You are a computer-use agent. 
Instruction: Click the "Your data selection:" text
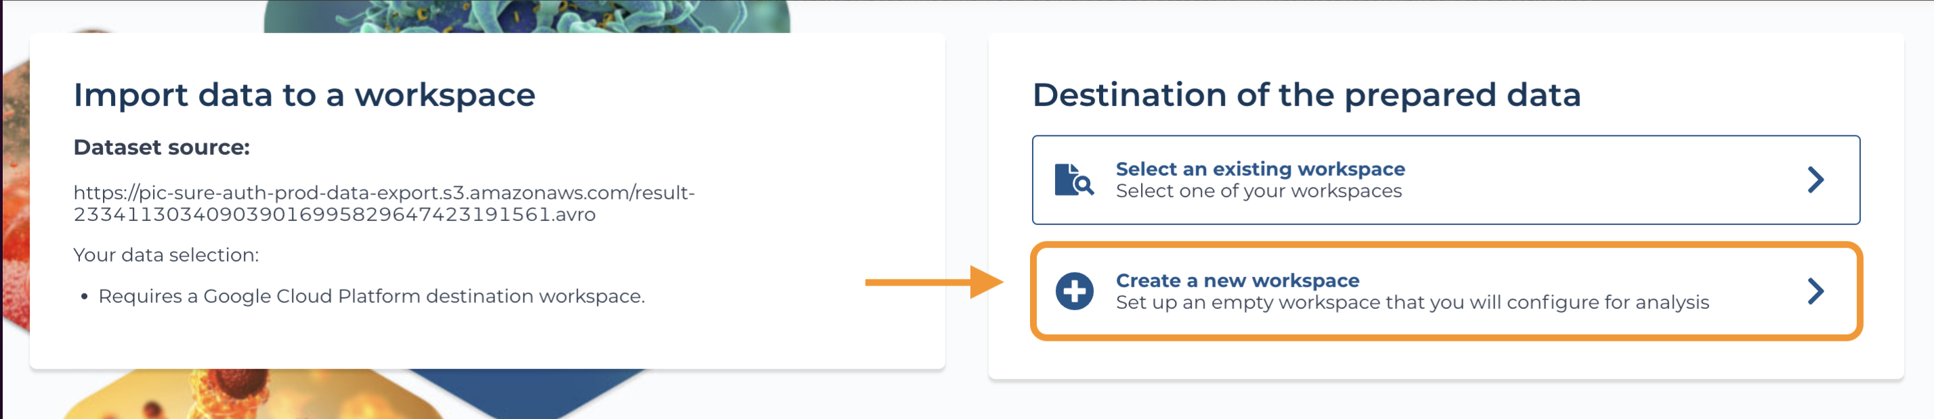tap(166, 255)
